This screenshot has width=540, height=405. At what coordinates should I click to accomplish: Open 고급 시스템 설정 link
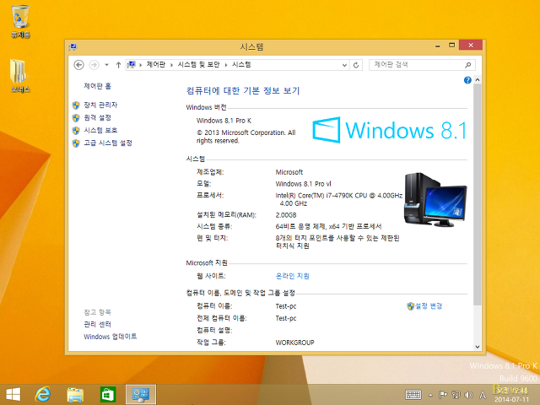point(108,143)
